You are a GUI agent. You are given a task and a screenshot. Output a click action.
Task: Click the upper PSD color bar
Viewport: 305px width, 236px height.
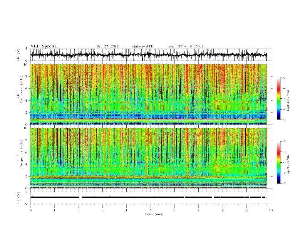coord(279,99)
